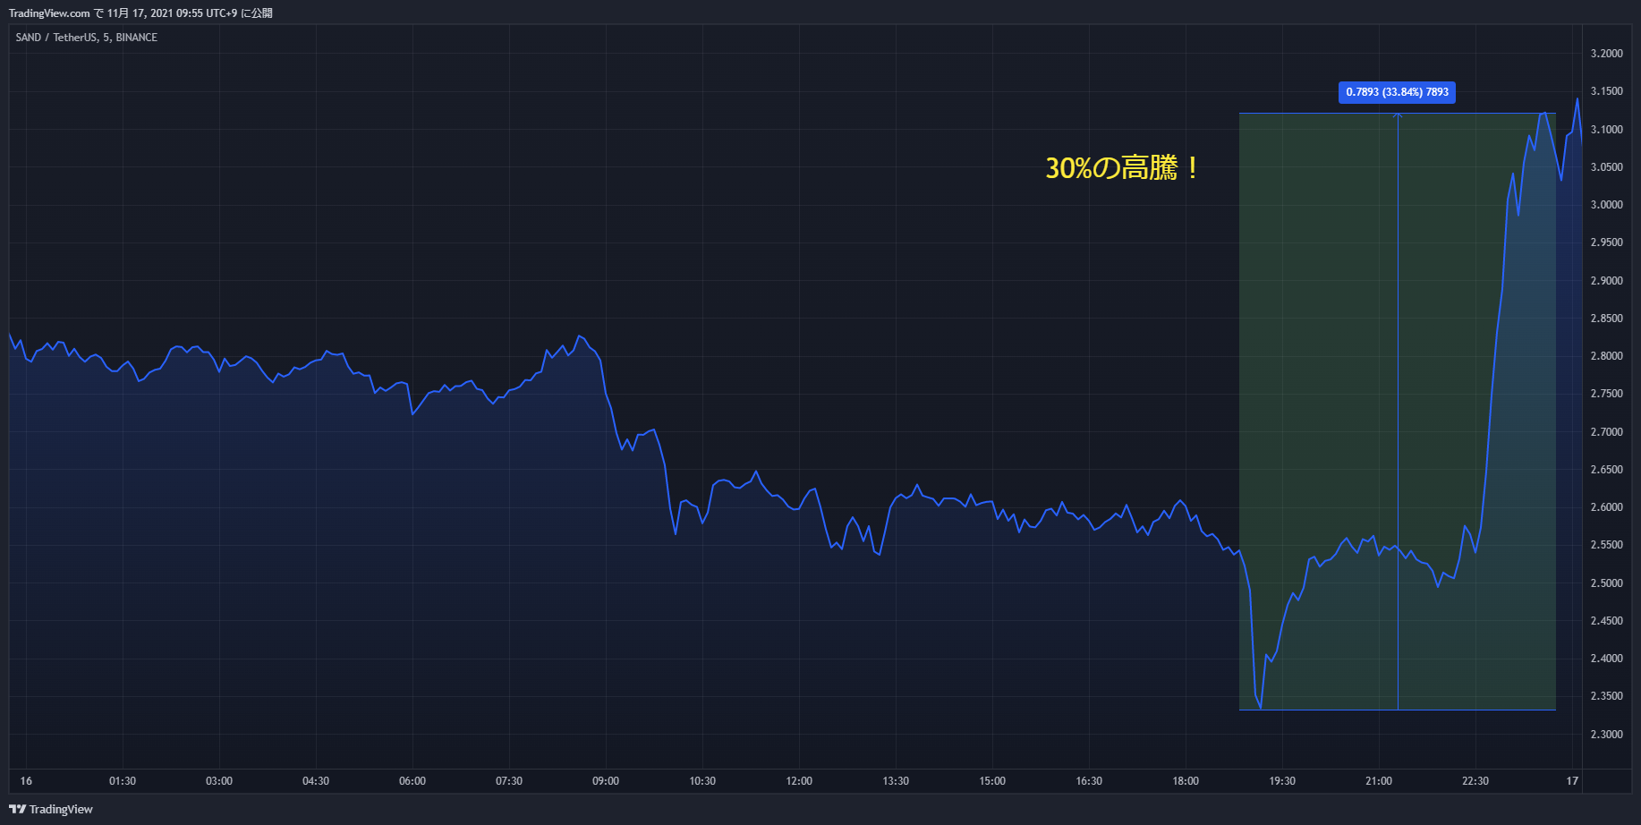Click the 3.0000 price axis label
Image resolution: width=1641 pixels, height=825 pixels.
pos(1606,205)
